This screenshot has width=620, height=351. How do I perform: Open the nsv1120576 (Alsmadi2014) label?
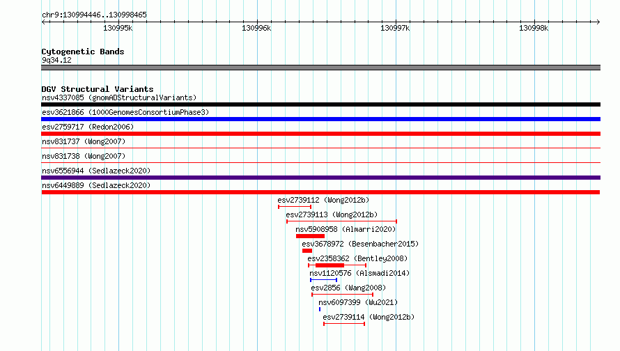[x=359, y=273]
